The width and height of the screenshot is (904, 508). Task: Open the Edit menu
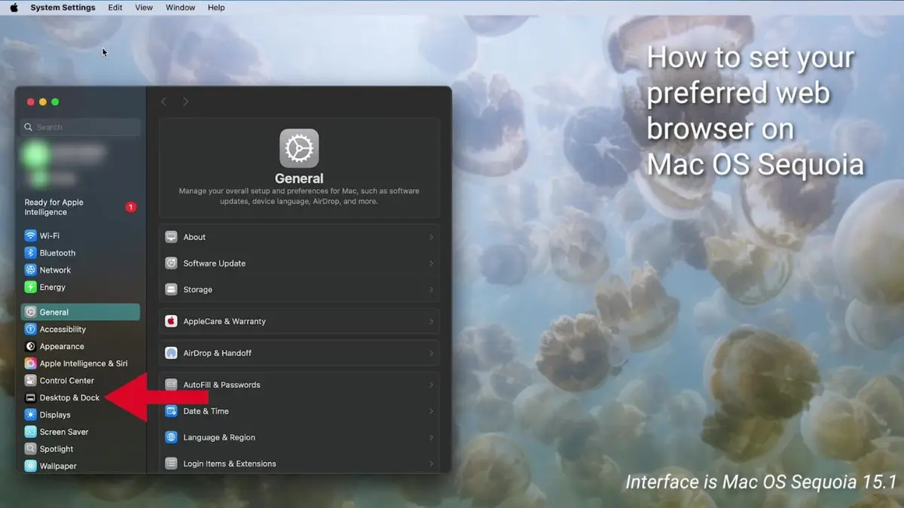[115, 8]
